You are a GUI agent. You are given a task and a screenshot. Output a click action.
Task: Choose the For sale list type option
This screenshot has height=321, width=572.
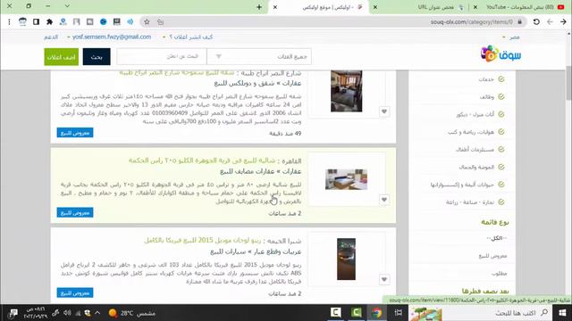(x=492, y=256)
